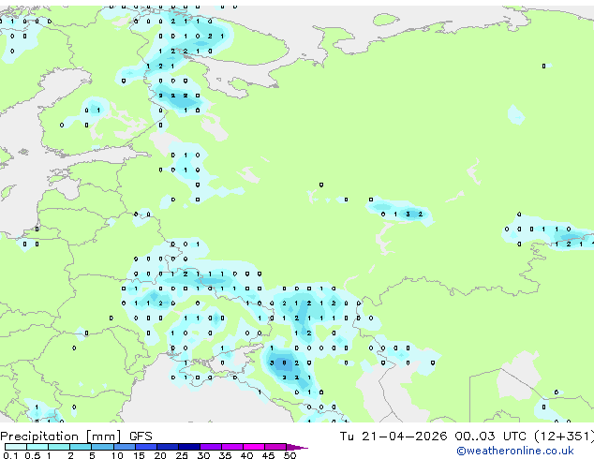The width and height of the screenshot is (594, 459).
Task: Click the legend number '0.1'
Action: (x=10, y=455)
